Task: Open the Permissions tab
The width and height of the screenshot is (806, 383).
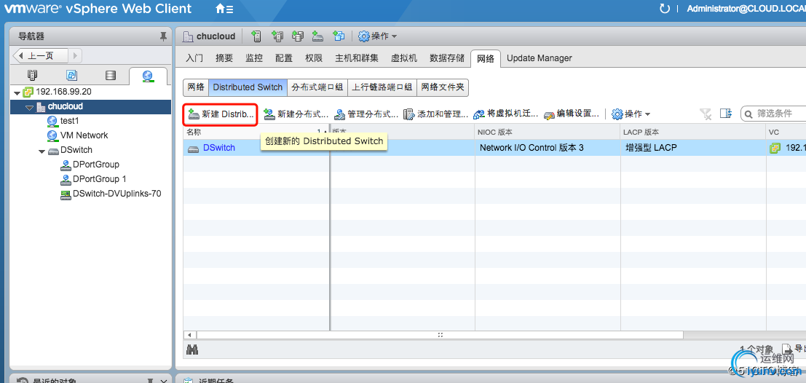Action: [314, 58]
